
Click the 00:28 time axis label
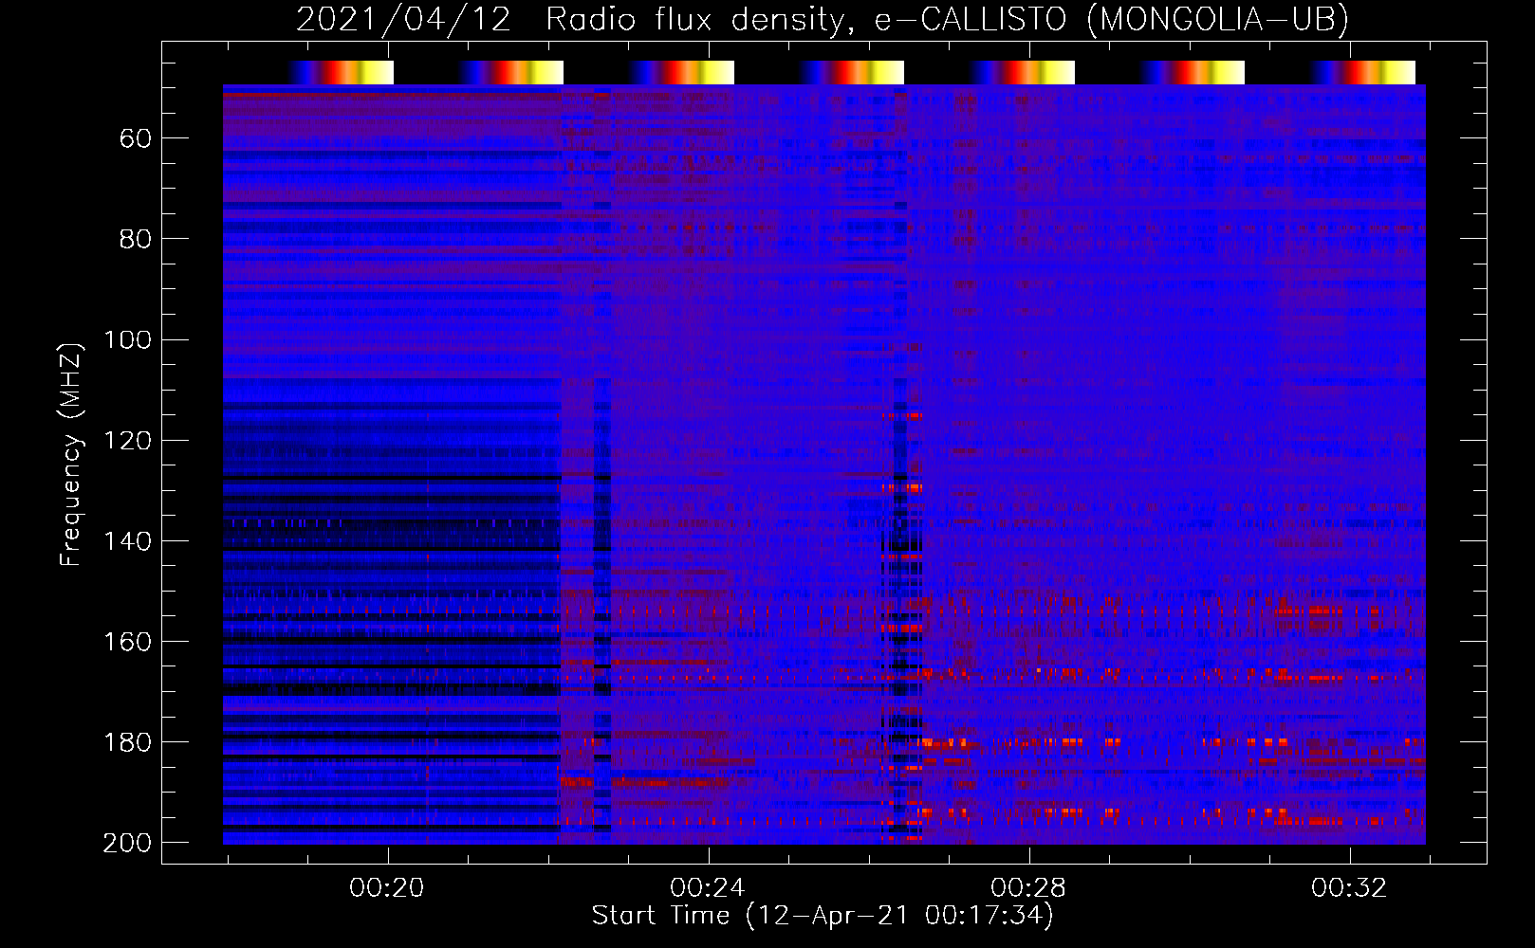pos(1028,888)
